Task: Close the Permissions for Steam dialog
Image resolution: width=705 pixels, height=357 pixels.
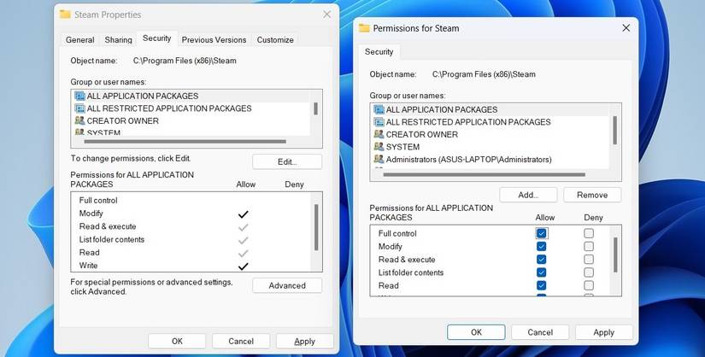Action: click(626, 28)
